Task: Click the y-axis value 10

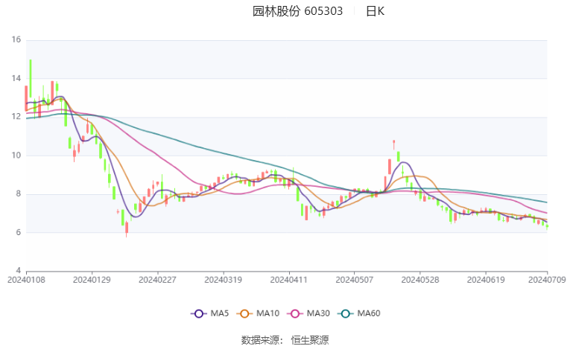Action: 16,156
